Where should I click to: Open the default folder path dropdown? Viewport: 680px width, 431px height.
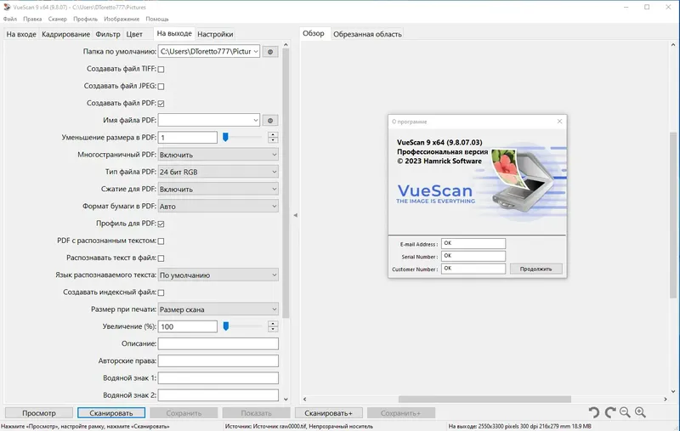coord(256,52)
